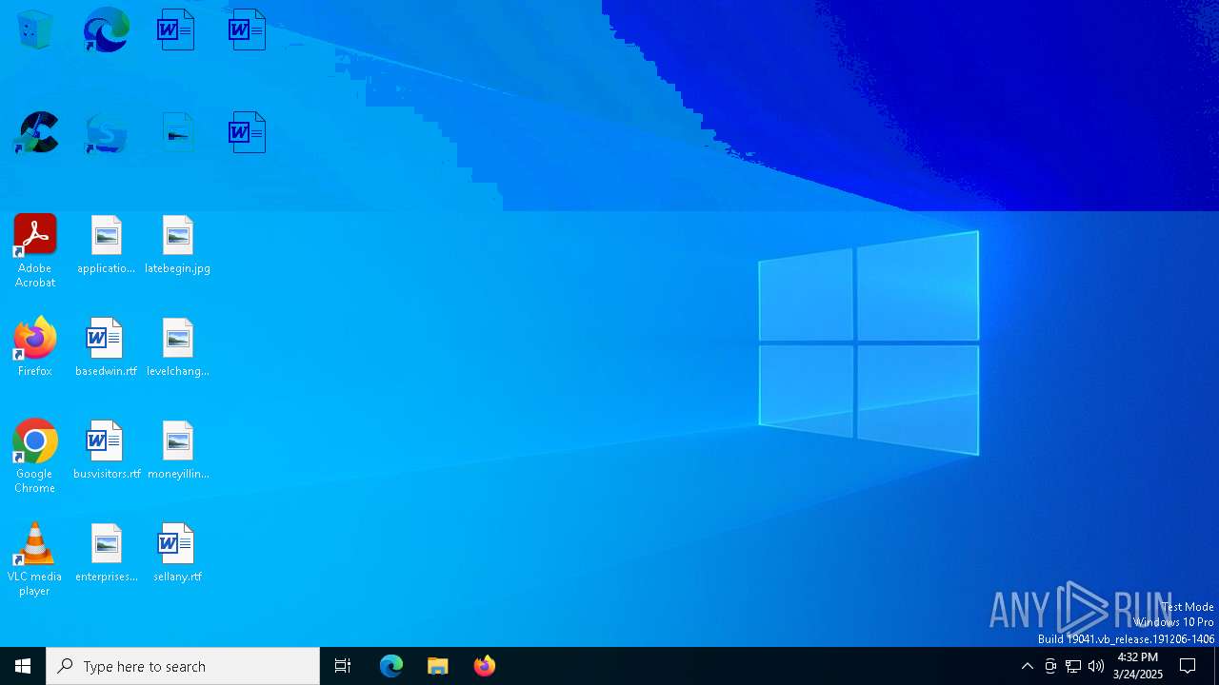
Task: Open File Explorer from the taskbar
Action: 438,666
